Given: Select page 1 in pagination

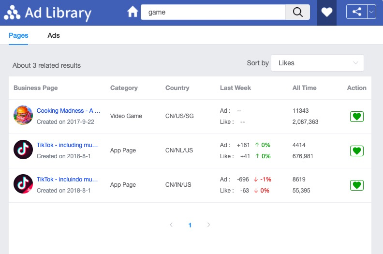Looking at the screenshot, I should [190, 225].
